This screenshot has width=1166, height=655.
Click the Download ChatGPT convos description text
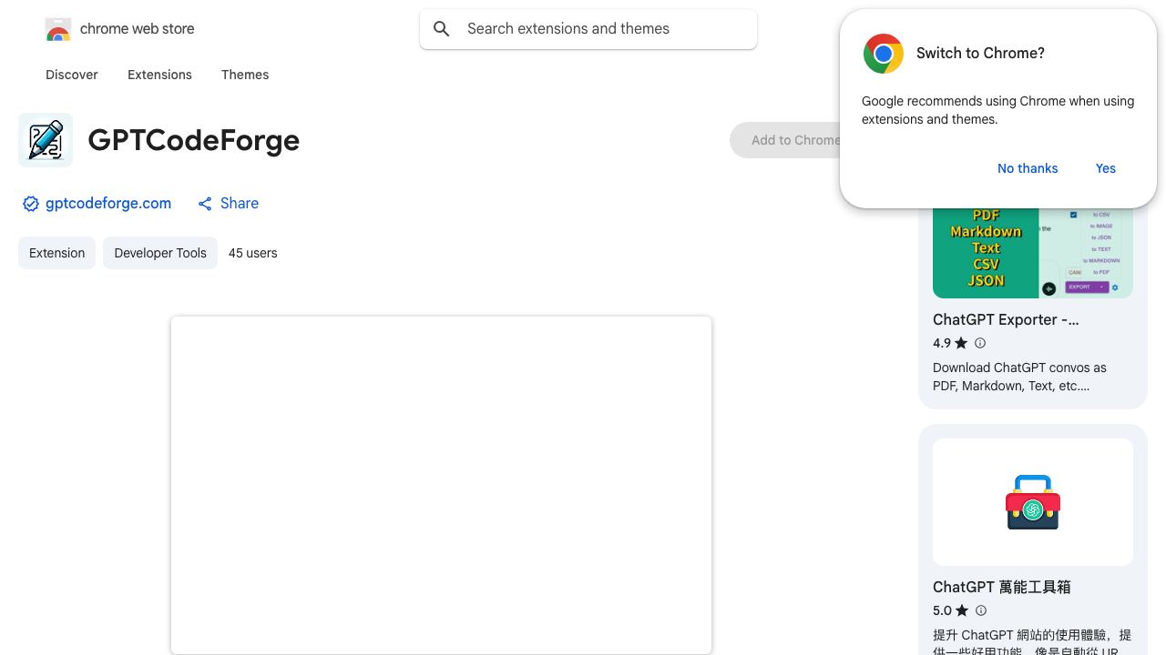[1019, 377]
